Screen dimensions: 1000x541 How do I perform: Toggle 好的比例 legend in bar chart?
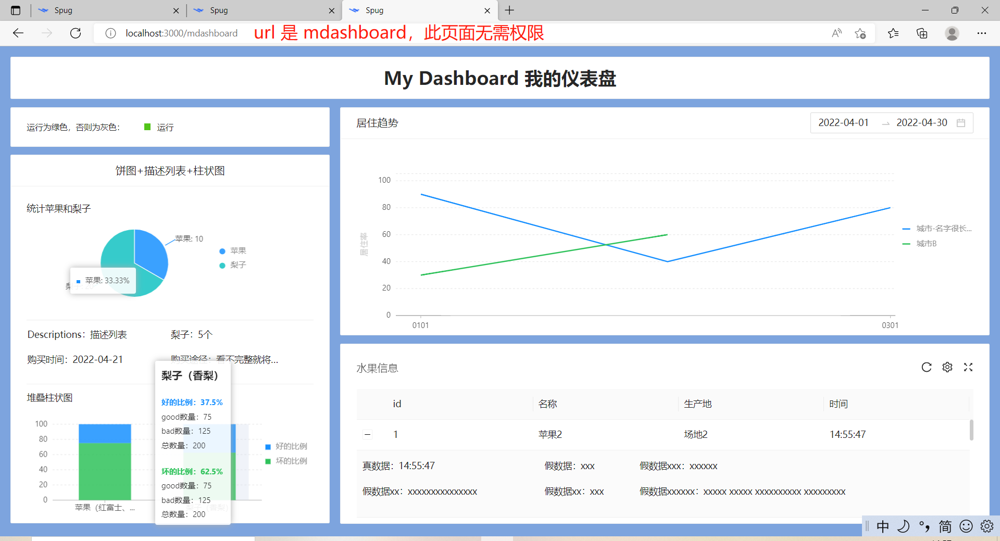pyautogui.click(x=286, y=446)
